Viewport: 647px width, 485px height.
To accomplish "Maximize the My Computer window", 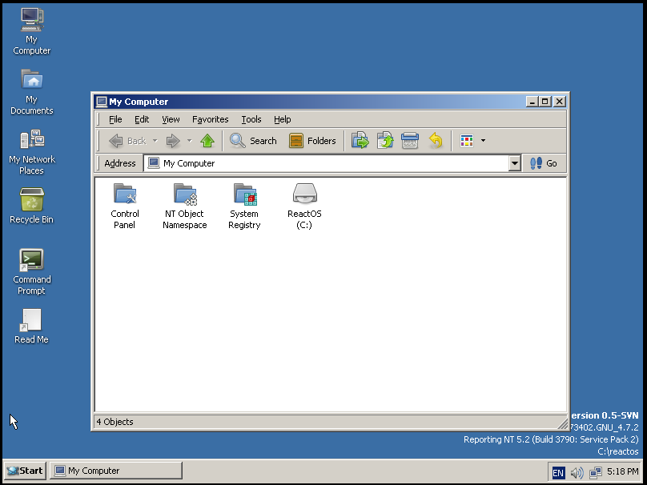I will click(x=545, y=102).
